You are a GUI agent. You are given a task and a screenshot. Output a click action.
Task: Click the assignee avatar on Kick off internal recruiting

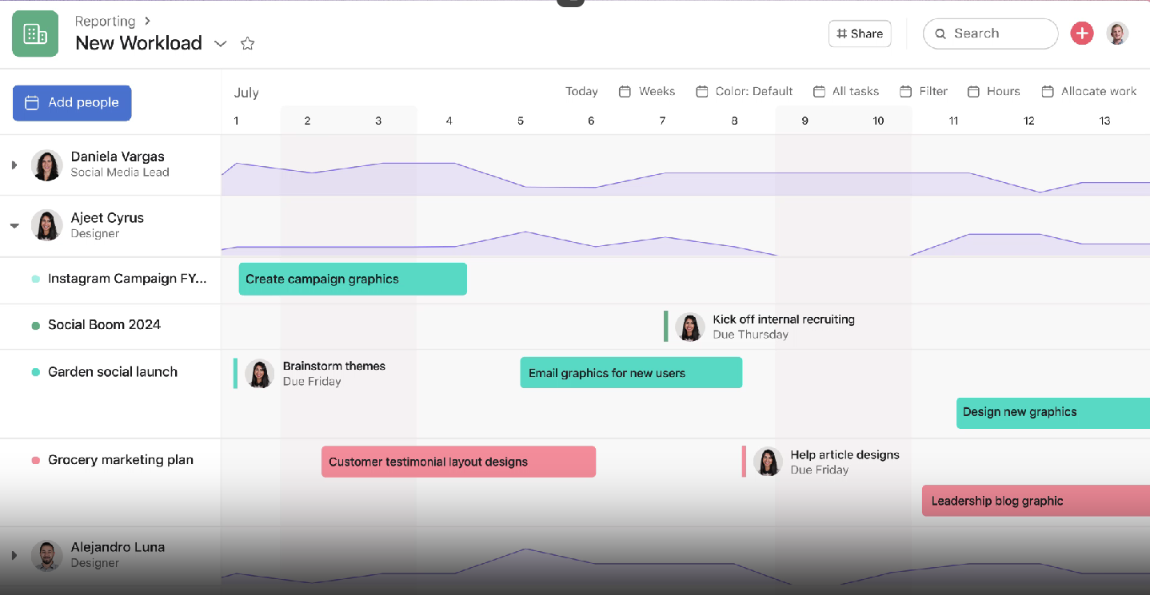click(689, 327)
